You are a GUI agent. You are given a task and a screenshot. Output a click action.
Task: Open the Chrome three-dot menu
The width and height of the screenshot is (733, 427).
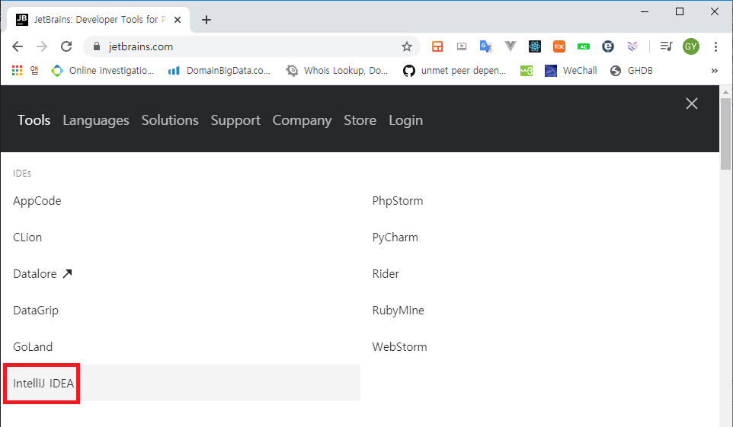pyautogui.click(x=715, y=46)
